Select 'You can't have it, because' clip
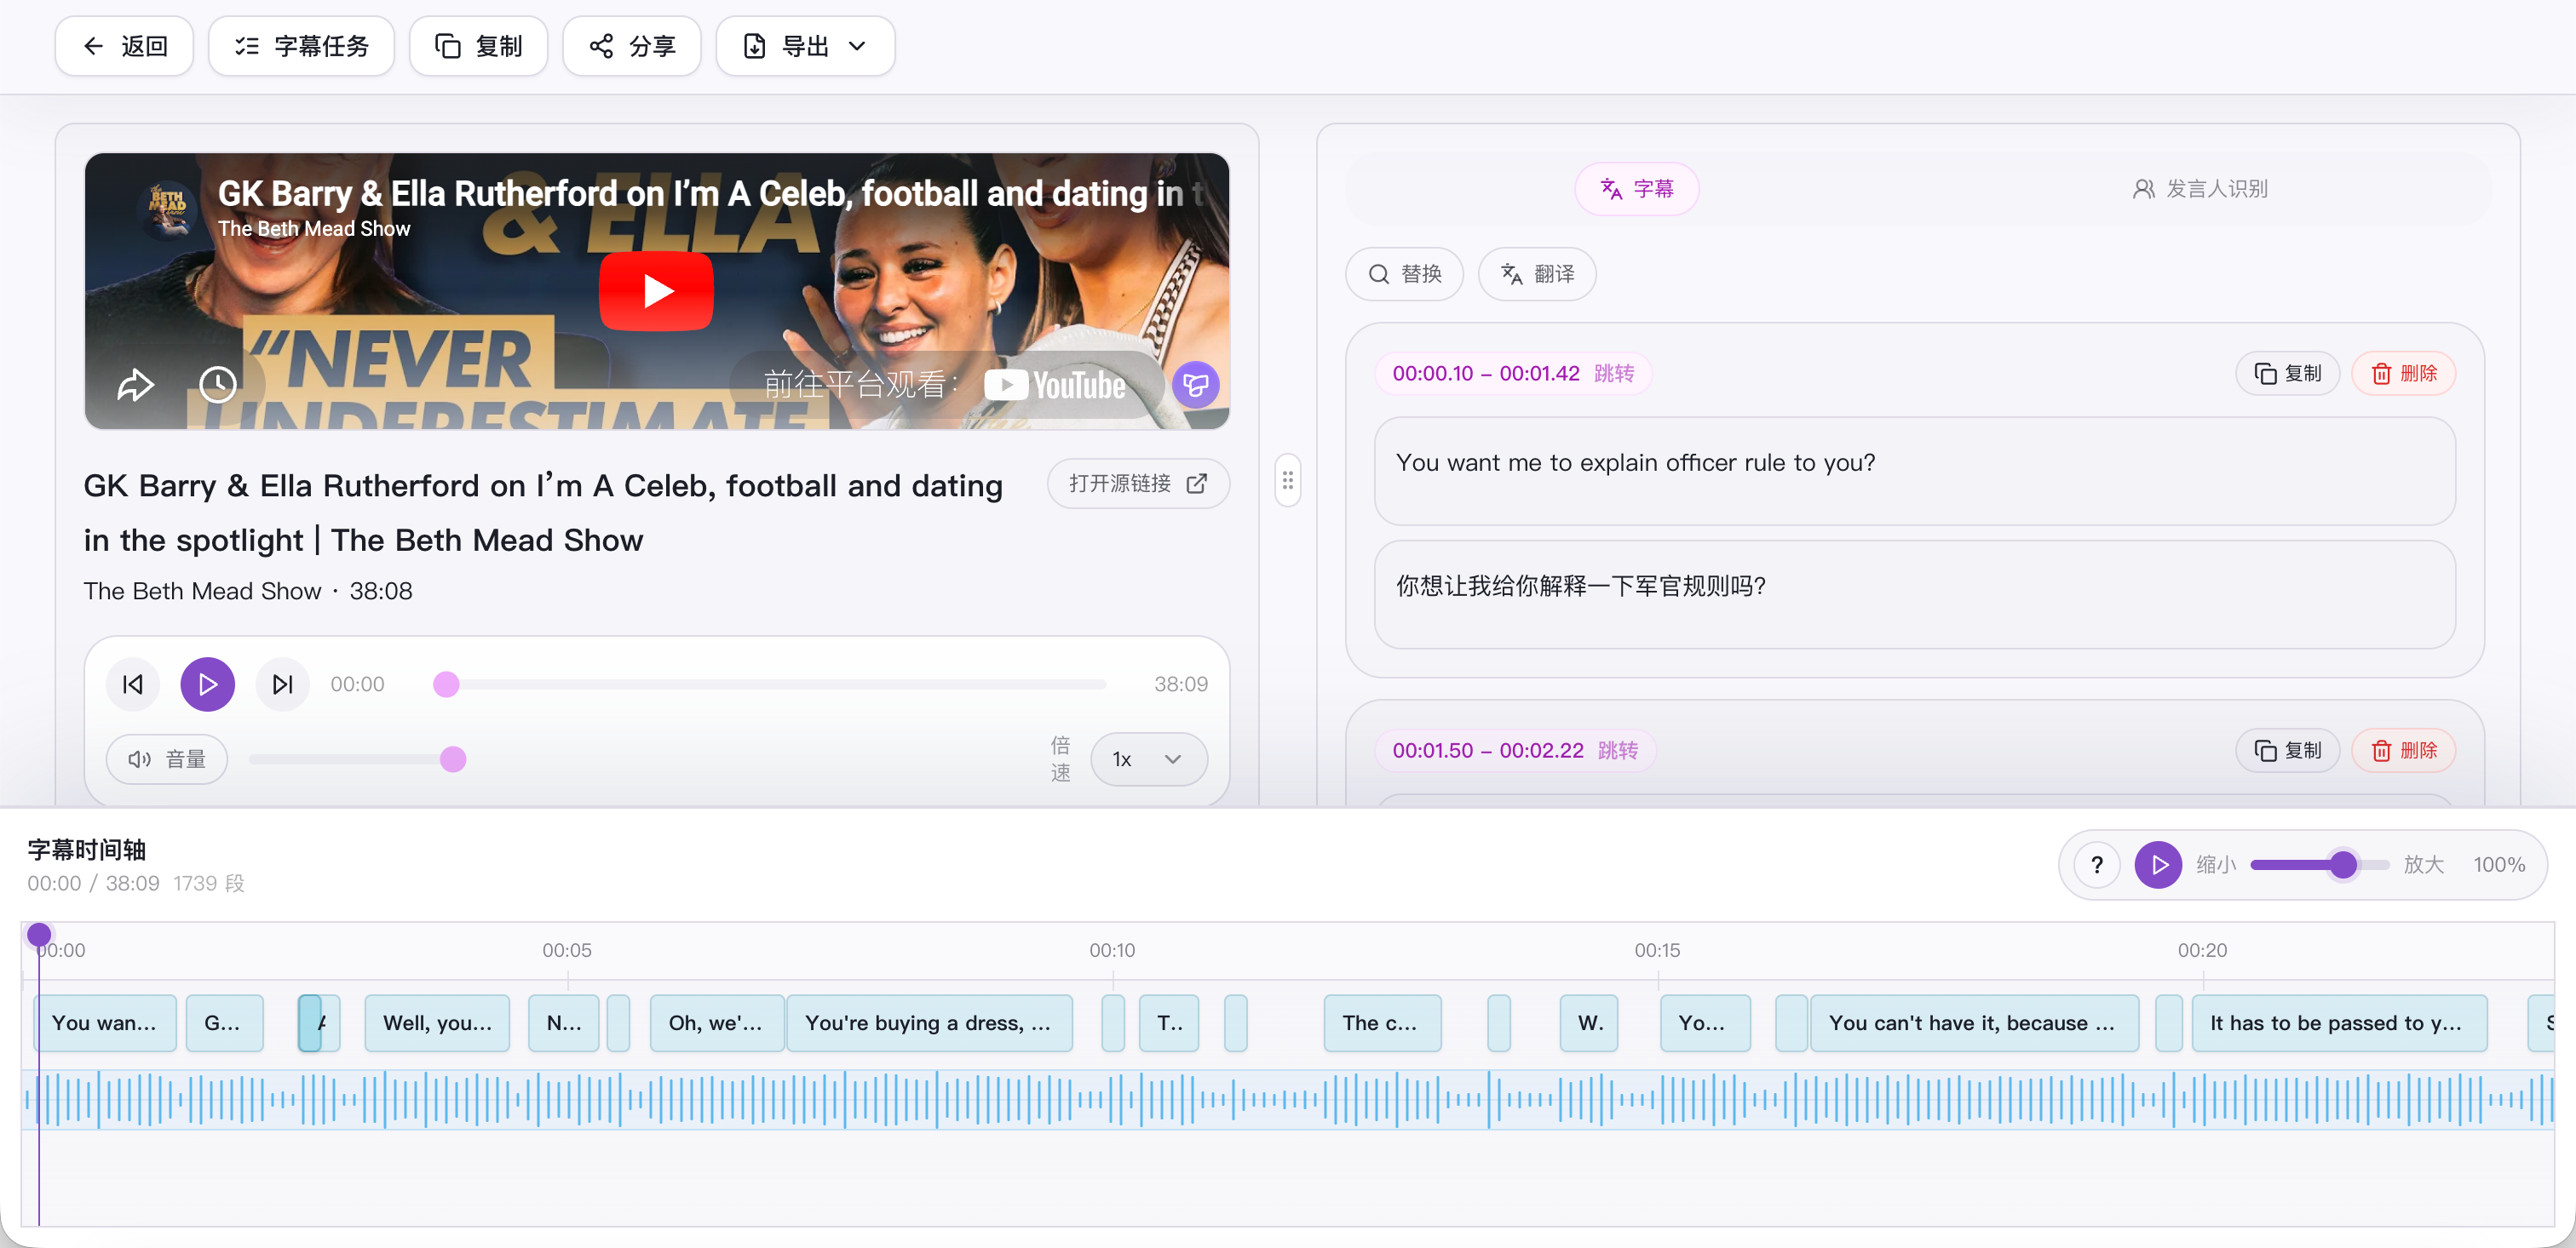 1973,1022
